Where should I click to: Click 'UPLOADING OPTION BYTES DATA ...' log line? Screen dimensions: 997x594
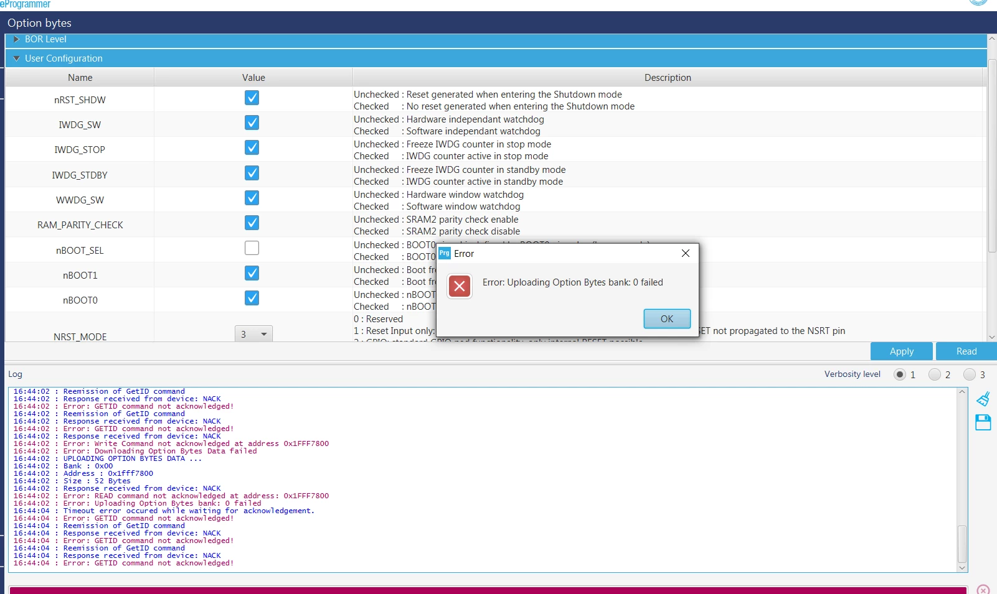[x=107, y=458]
